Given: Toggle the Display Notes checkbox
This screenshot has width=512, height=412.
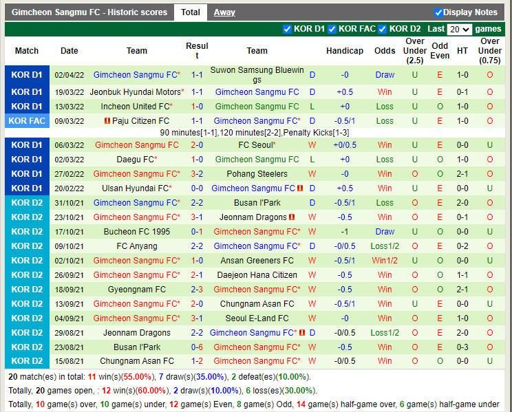Looking at the screenshot, I should (438, 12).
